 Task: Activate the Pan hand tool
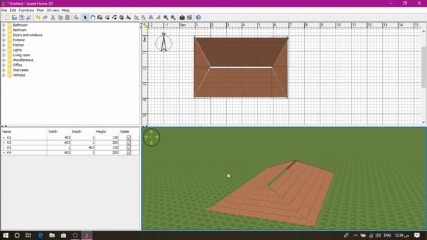(x=93, y=17)
